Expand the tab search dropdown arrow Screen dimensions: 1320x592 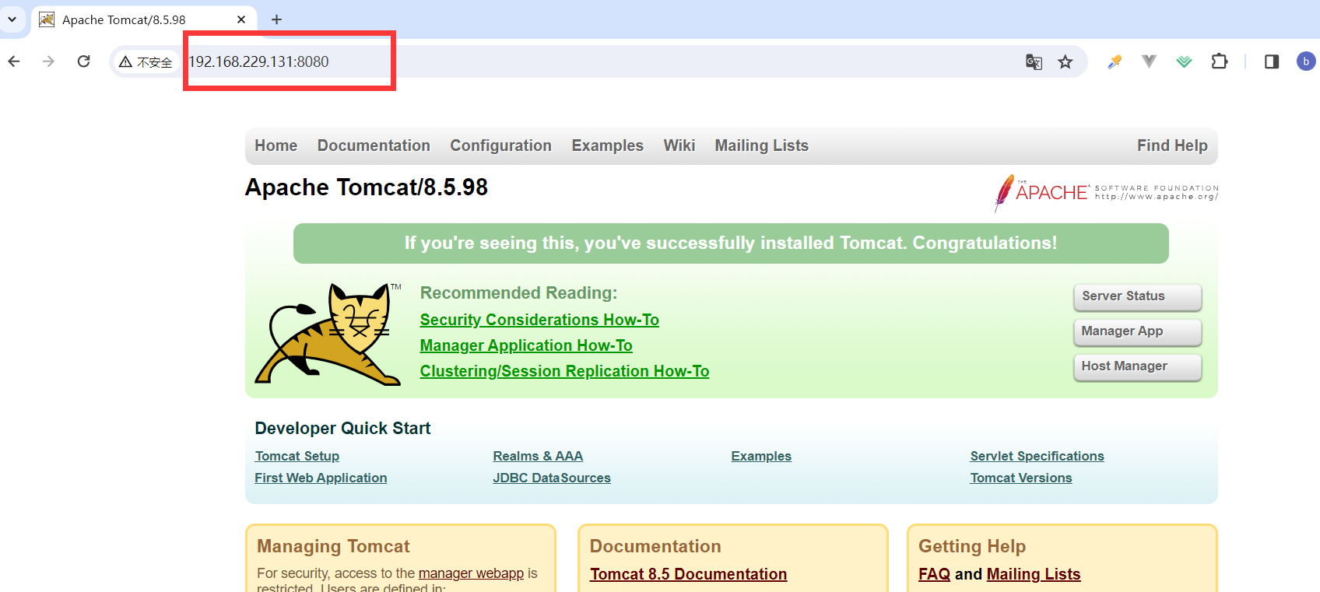click(12, 19)
